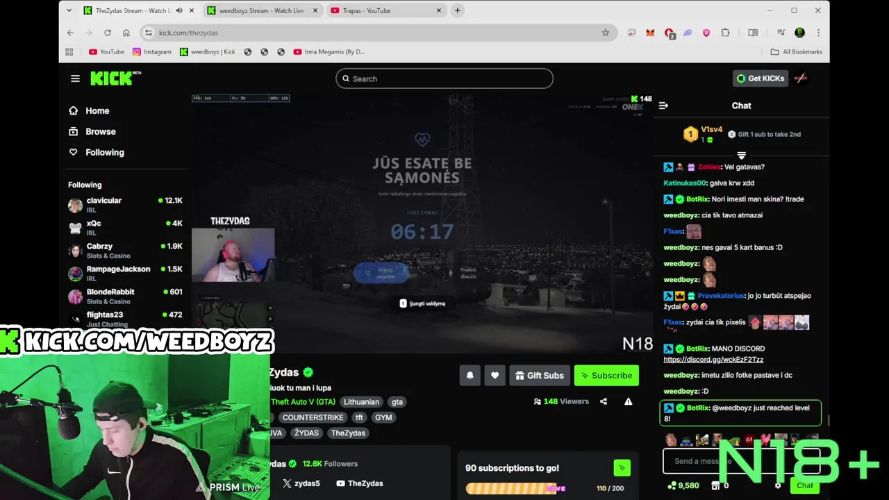Open the Kick hamburger sidebar menu

(75, 78)
